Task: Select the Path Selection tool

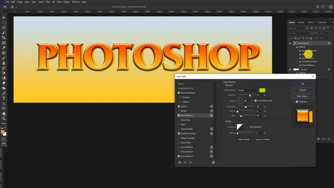Action: pyautogui.click(x=4, y=103)
